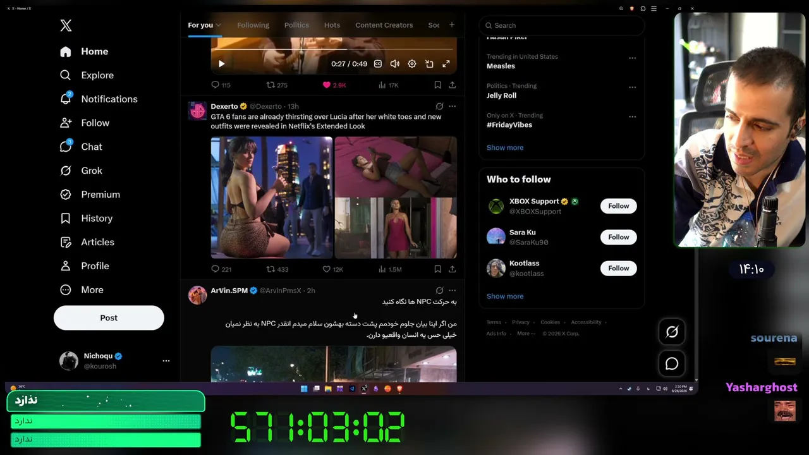
Task: Open the Explore page
Action: [87, 75]
